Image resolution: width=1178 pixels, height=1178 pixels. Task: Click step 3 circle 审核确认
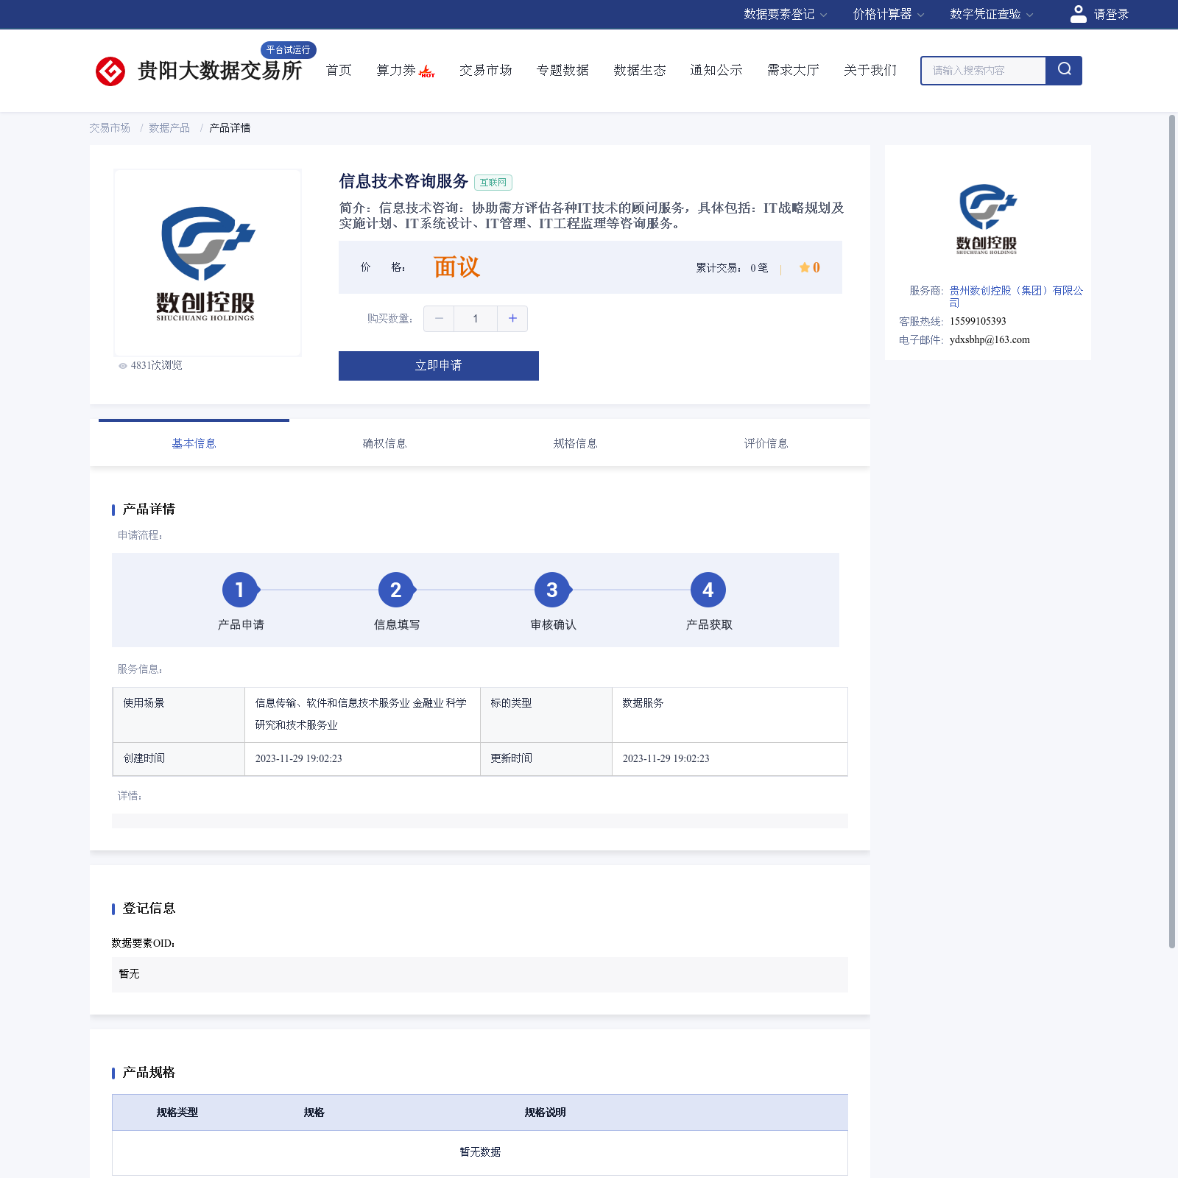click(552, 590)
